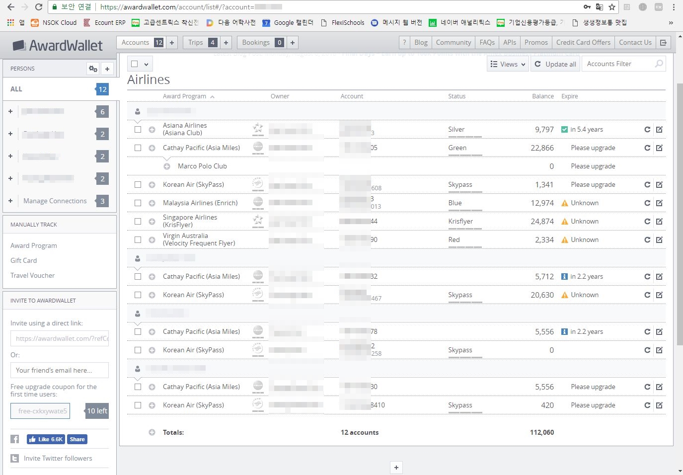Screen dimensions: 683x475
Task: Edit the Asiana Airlines account
Action: click(660, 129)
